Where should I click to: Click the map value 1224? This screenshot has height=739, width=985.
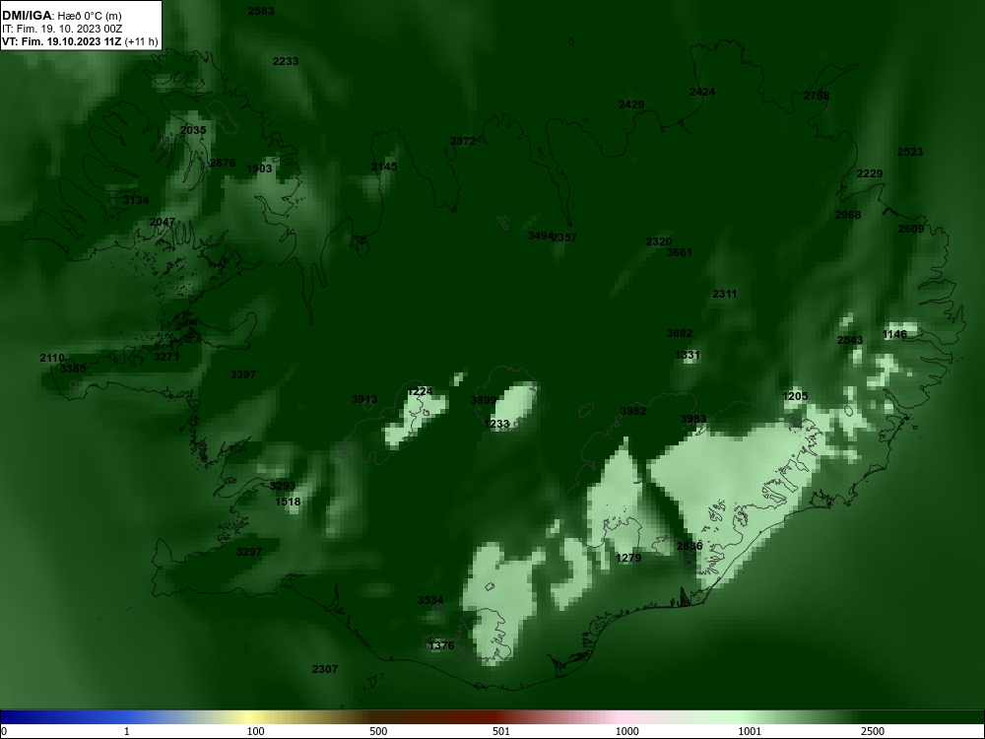[420, 391]
